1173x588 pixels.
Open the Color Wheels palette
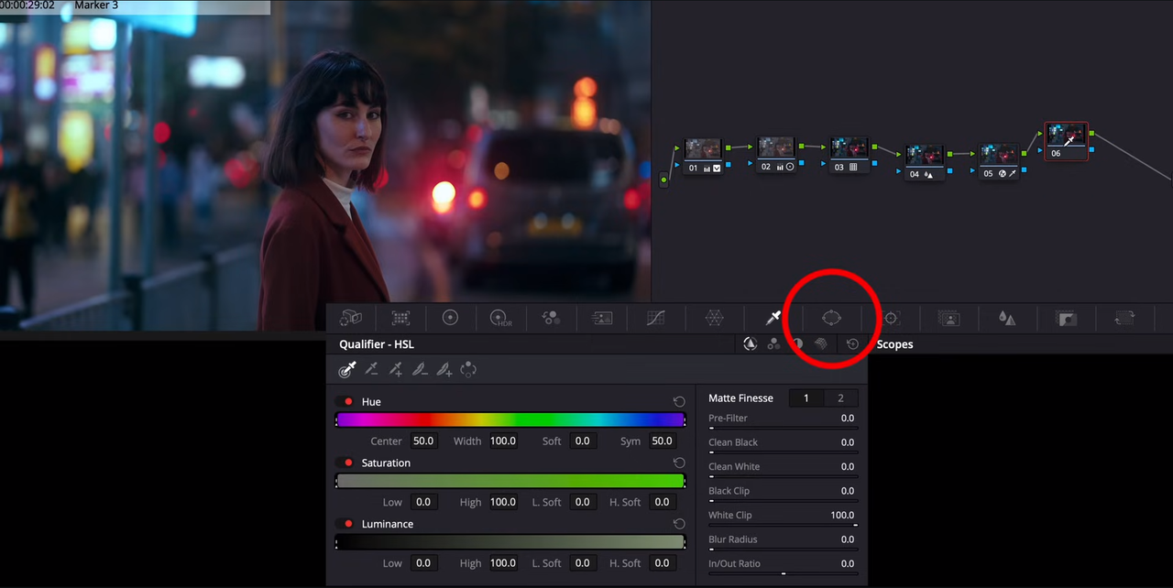pos(450,318)
